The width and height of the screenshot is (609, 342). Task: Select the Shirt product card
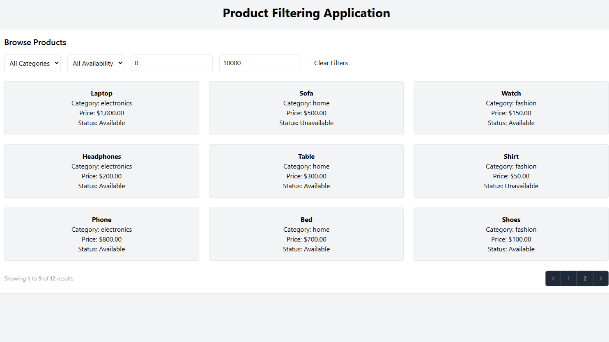pos(511,171)
